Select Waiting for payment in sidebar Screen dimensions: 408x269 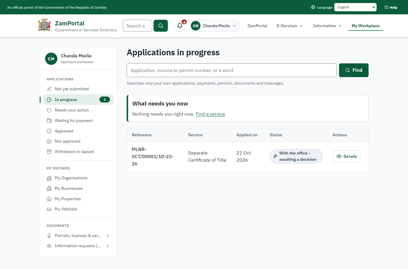78,120
